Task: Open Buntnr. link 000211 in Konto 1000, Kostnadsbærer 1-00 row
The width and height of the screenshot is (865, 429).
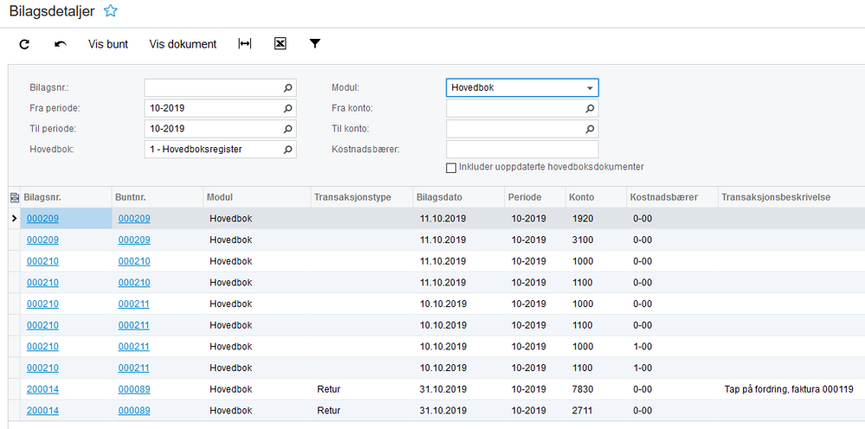Action: 134,347
